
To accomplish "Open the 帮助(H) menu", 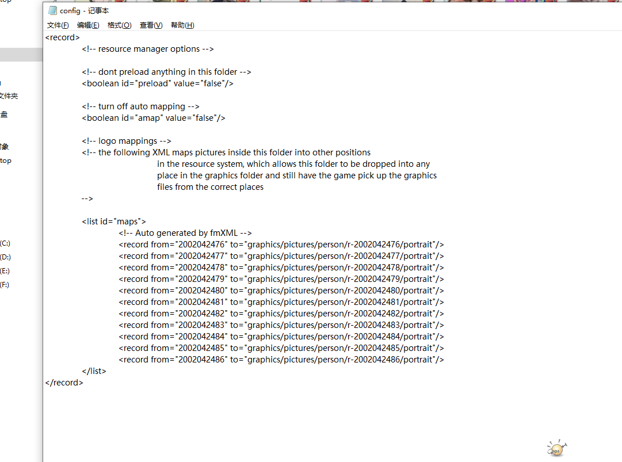I will coord(182,25).
